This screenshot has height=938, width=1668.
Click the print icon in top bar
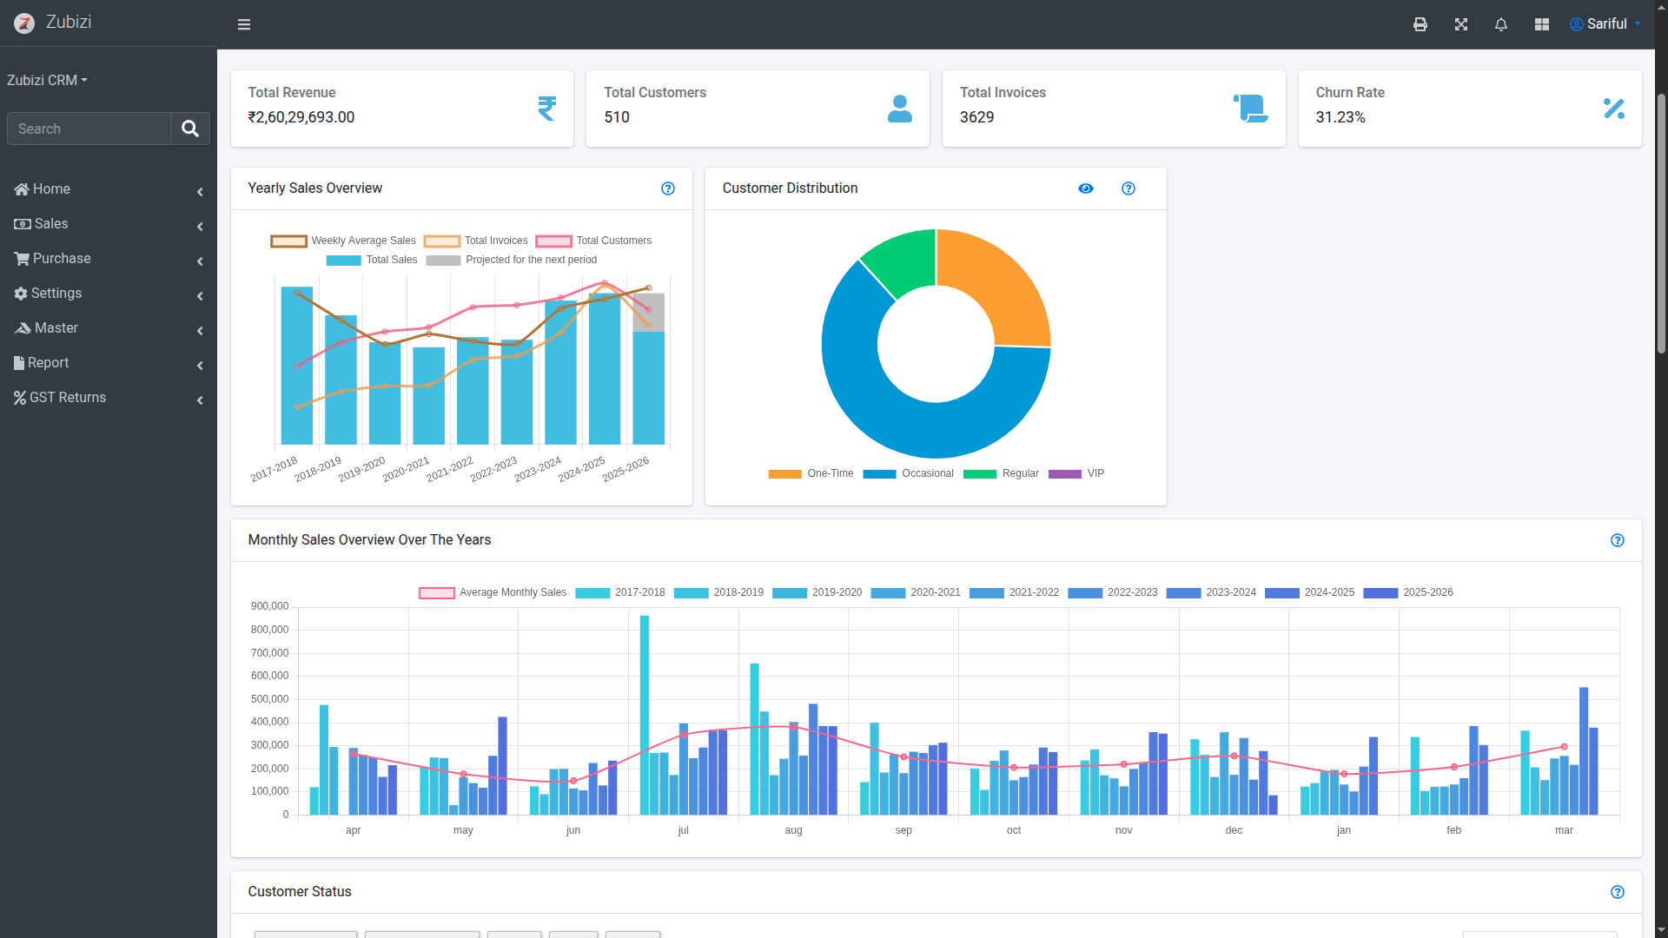pos(1420,24)
